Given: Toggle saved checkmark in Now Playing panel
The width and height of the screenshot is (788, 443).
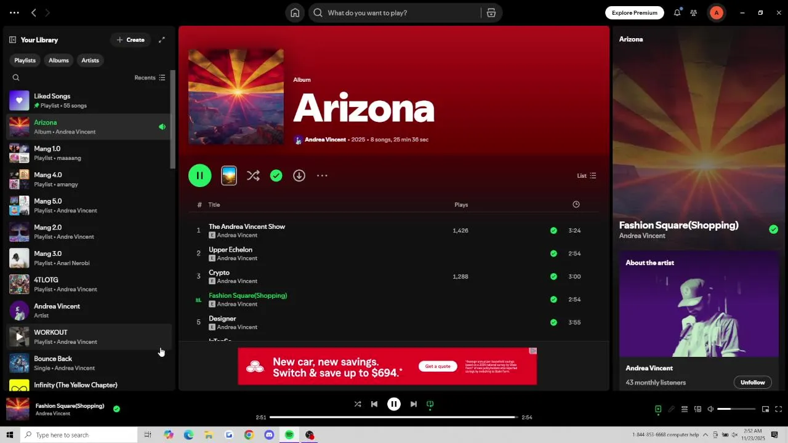Looking at the screenshot, I should tap(773, 229).
